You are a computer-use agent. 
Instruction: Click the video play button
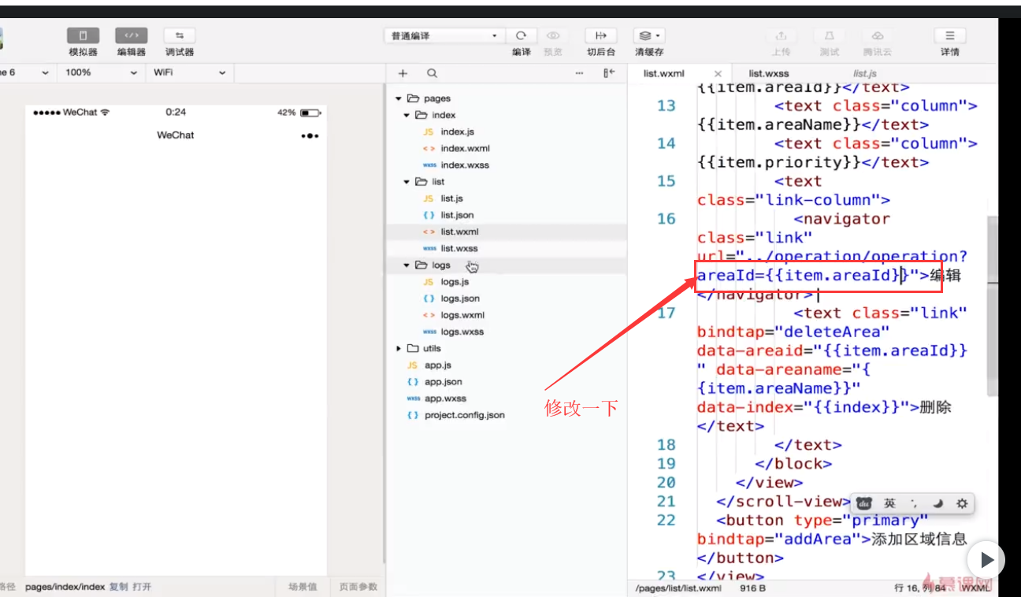click(x=986, y=559)
